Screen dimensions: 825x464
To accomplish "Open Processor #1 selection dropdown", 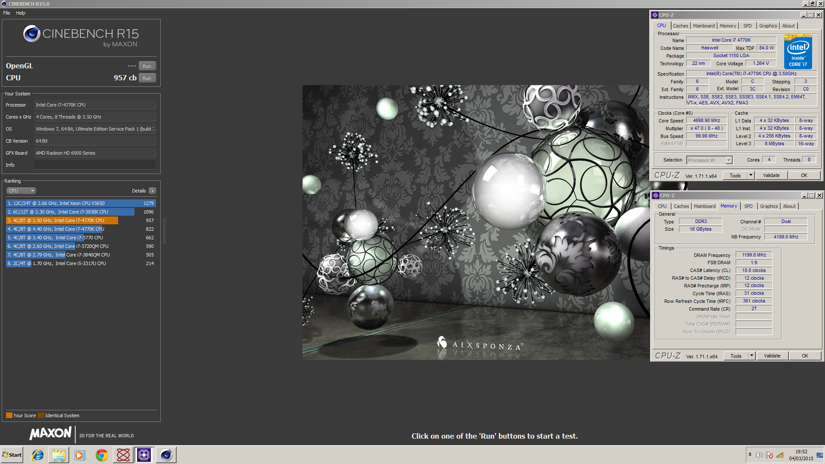I will click(x=709, y=160).
